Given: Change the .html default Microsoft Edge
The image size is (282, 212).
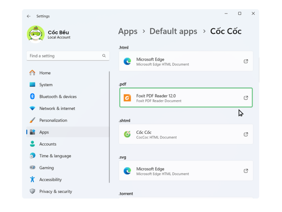Looking at the screenshot, I should (x=186, y=61).
